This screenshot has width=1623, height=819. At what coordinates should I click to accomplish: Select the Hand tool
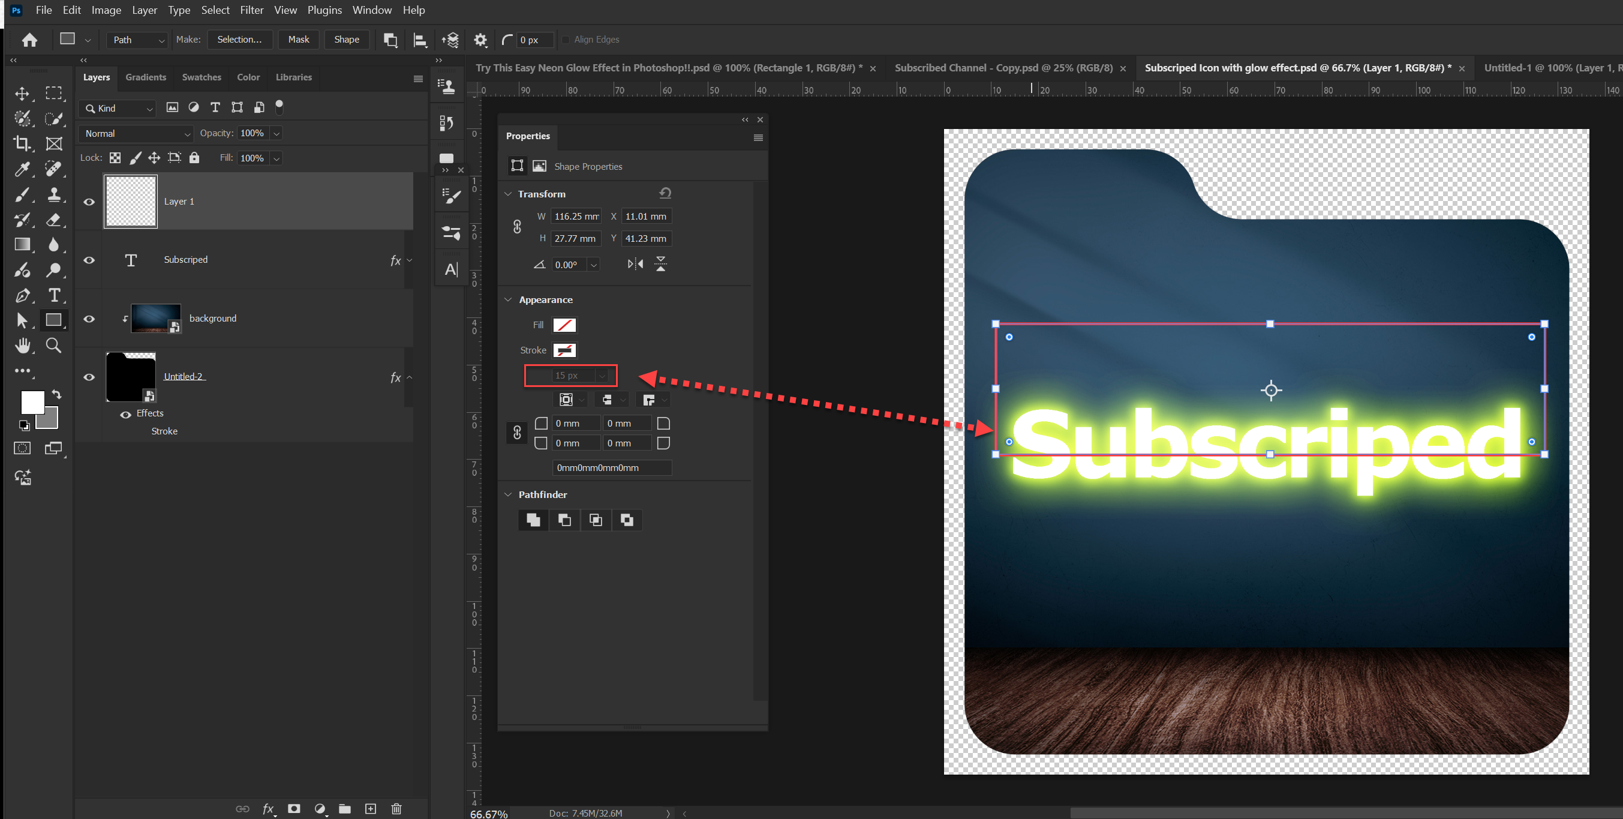tap(23, 345)
